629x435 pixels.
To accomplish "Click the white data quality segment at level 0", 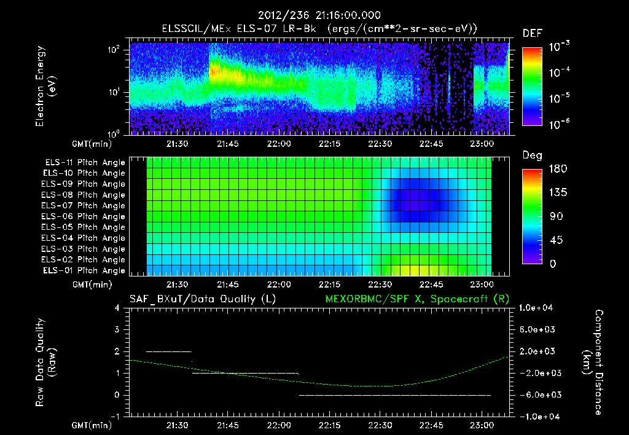I will (x=395, y=395).
